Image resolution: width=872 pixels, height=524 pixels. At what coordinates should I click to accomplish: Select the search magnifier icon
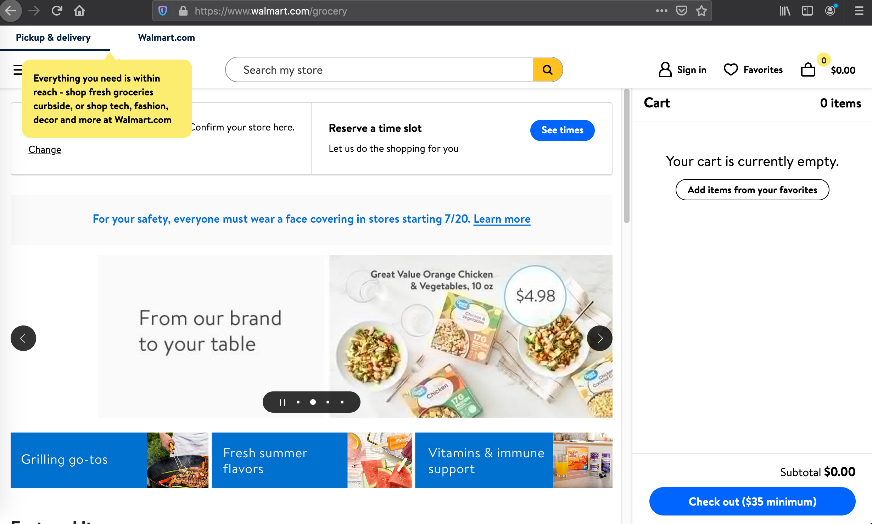(x=547, y=69)
